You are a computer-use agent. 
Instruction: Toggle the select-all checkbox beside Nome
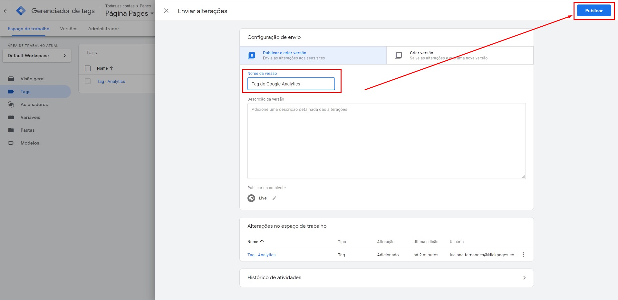(88, 68)
